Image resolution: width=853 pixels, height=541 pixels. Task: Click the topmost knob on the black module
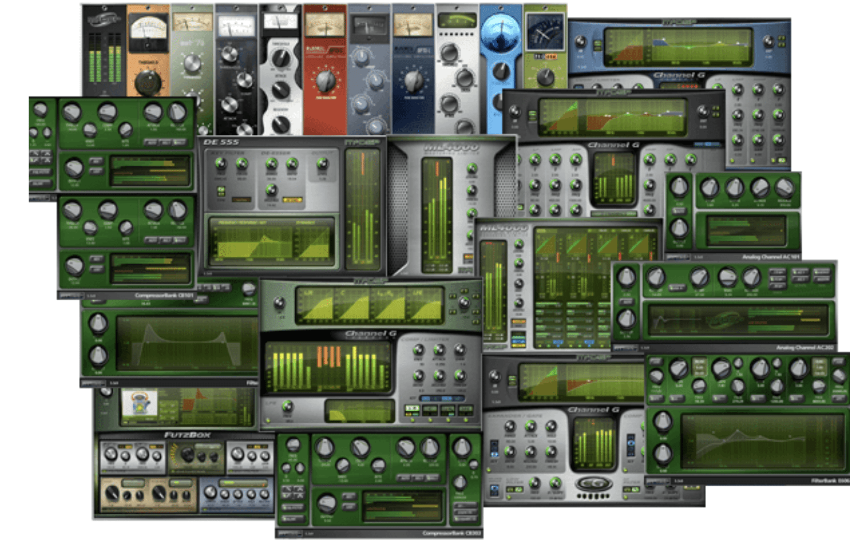click(x=230, y=55)
